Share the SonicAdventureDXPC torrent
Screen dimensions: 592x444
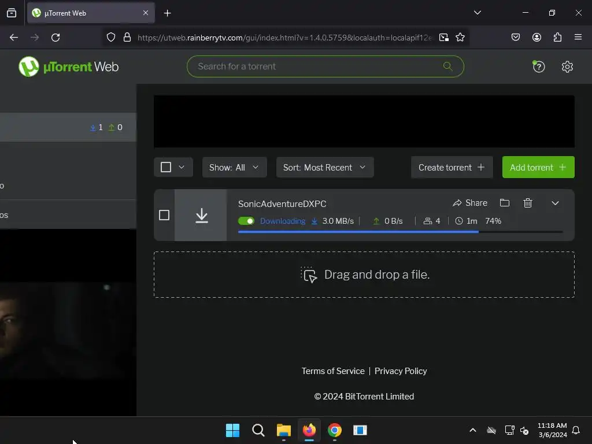pos(469,203)
